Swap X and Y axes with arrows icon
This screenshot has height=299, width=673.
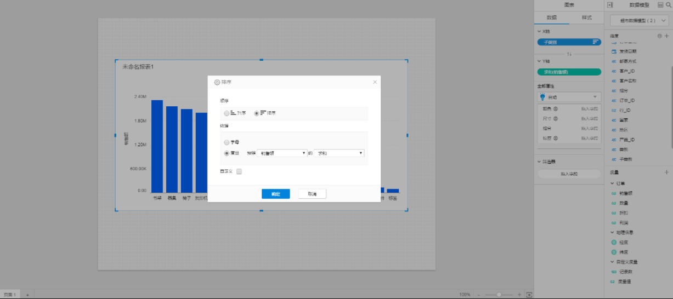569,54
